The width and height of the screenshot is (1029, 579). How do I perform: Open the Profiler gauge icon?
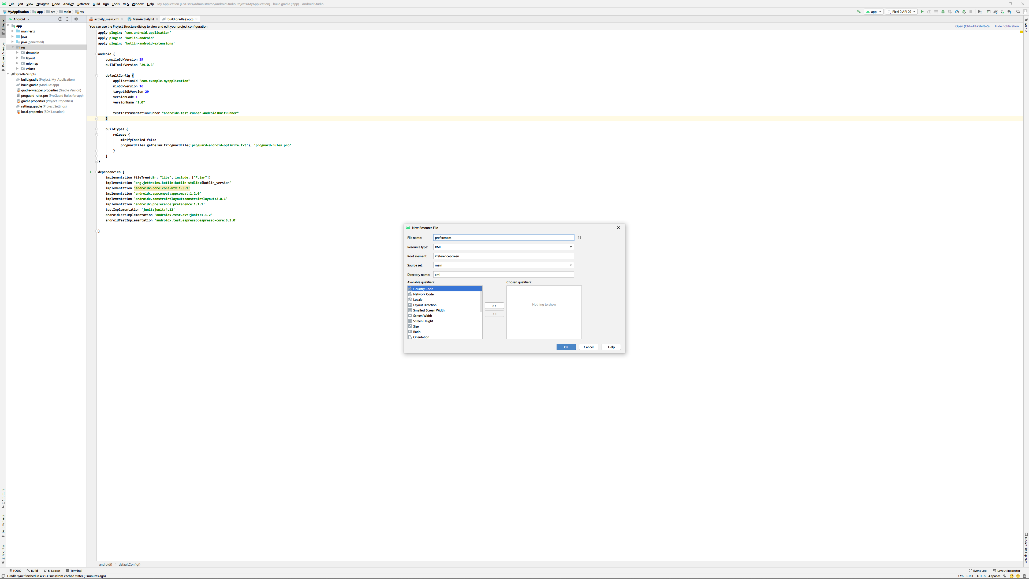(x=957, y=12)
